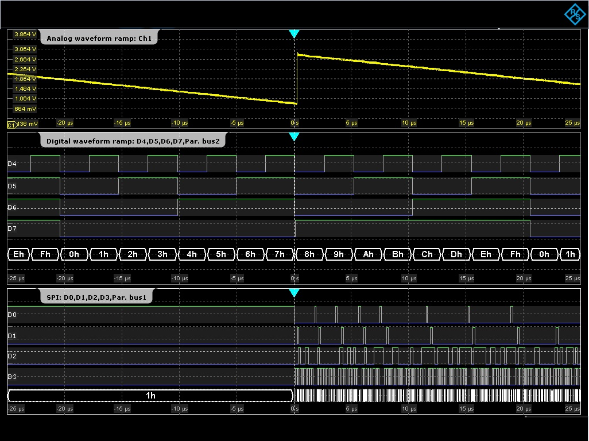Click the 2.664 V axis label
The image size is (589, 441).
(25, 59)
